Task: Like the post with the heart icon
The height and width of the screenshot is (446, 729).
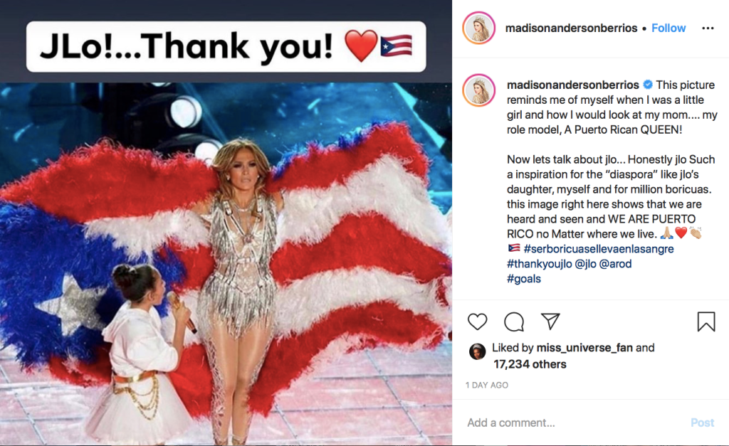Action: tap(477, 322)
